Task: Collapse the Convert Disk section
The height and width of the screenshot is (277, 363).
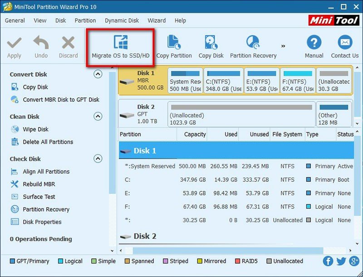Action: point(98,74)
